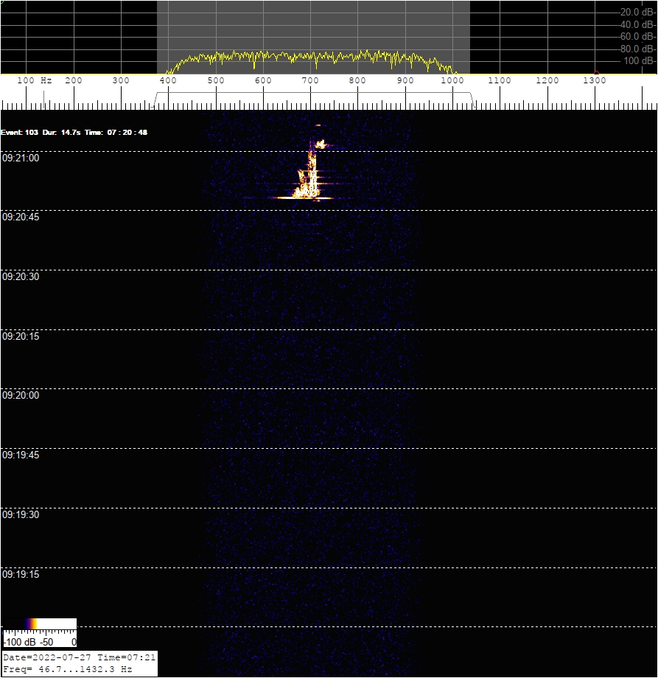Click the 600 Hz frequency ruler label
The image size is (658, 678).
click(x=263, y=80)
